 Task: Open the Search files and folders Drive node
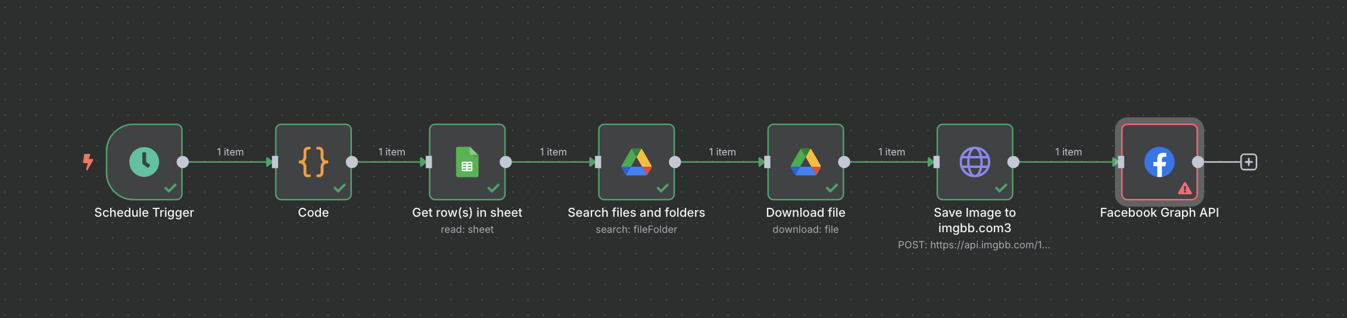pyautogui.click(x=636, y=162)
